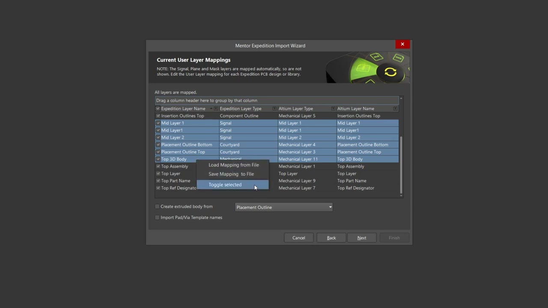Go Back to the previous wizard page
Viewport: 548px width, 308px height.
(x=331, y=238)
